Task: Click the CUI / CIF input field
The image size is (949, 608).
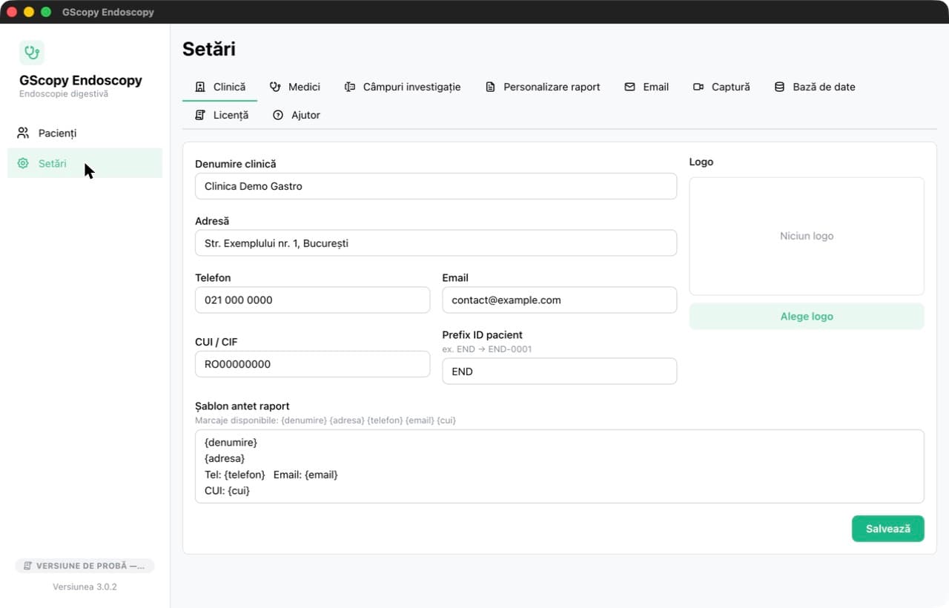Action: [x=312, y=364]
